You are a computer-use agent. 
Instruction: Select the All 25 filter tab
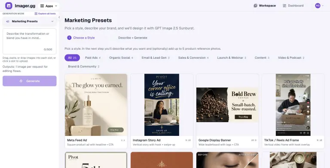tap(72, 58)
